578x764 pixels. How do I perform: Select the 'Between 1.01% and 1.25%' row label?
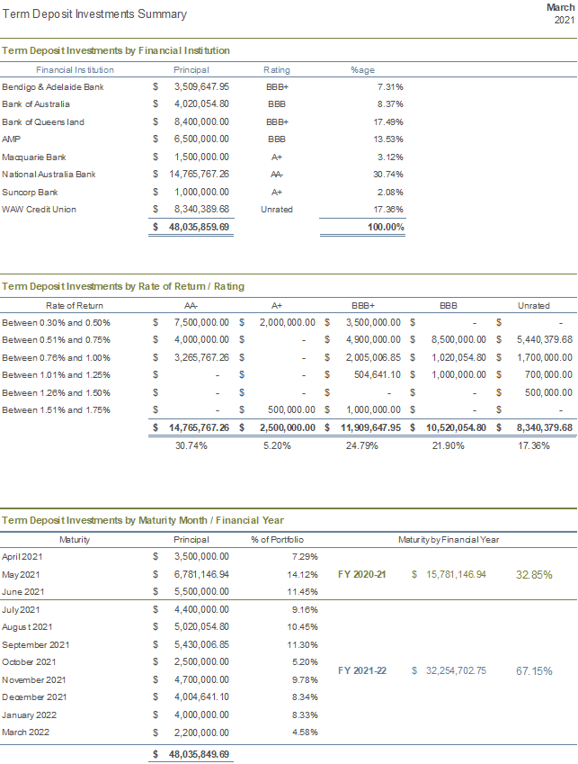[56, 375]
